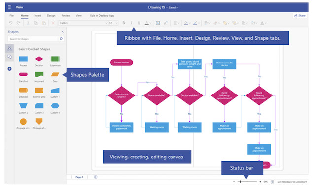The width and height of the screenshot is (313, 188).
Task: Pick the Start/End shape
Action: (23, 74)
